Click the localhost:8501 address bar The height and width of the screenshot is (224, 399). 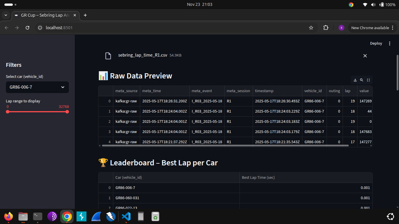(x=59, y=28)
